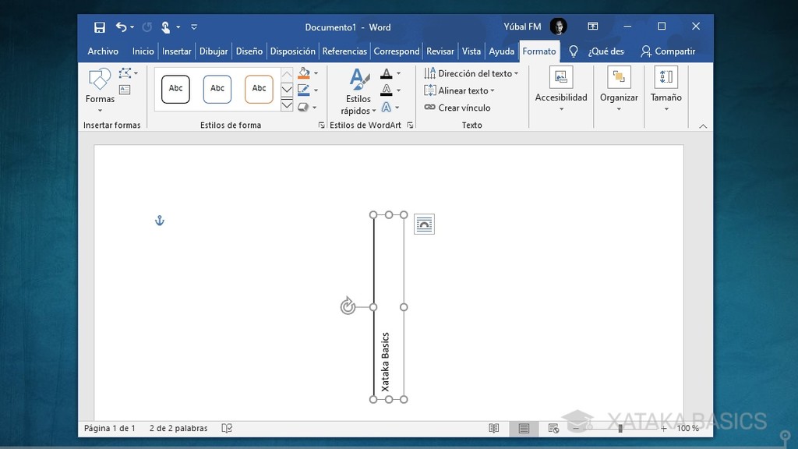This screenshot has height=449, width=798.
Task: Click the rotation handle of the text box
Action: pos(348,306)
